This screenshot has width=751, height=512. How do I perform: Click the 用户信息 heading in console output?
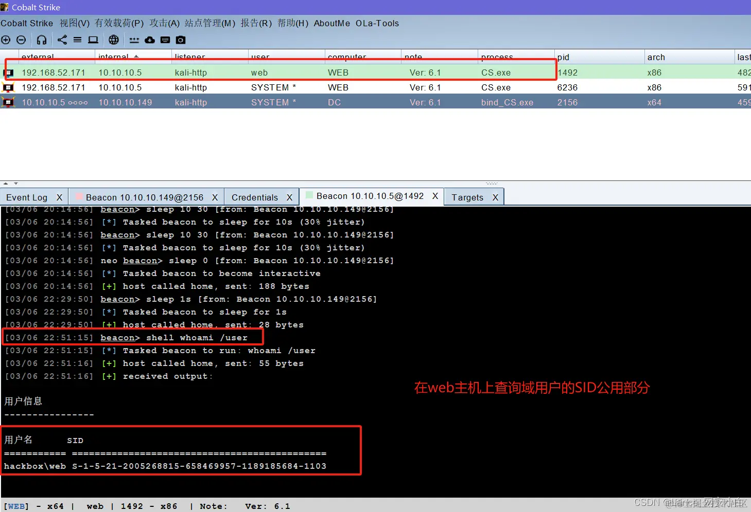[x=23, y=401]
